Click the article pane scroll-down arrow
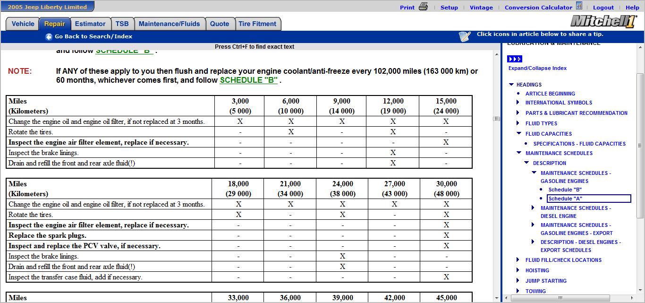Viewport: 645px width, 303px height. click(496, 298)
